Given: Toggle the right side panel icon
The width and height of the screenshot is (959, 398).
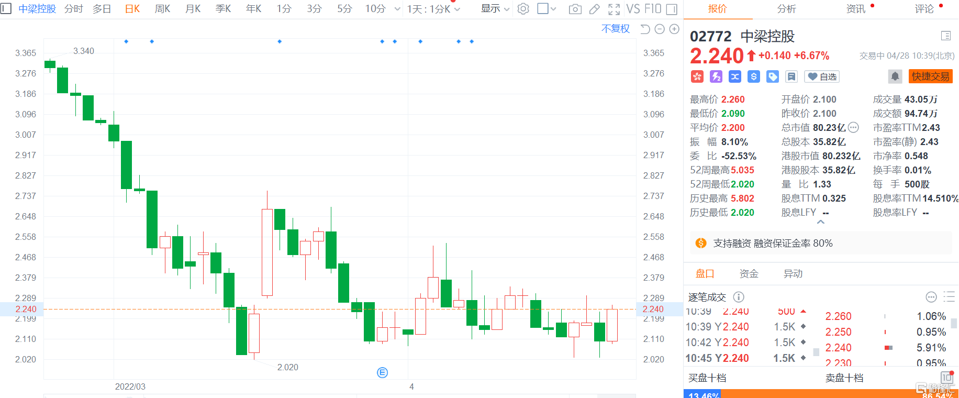Looking at the screenshot, I should (672, 9).
